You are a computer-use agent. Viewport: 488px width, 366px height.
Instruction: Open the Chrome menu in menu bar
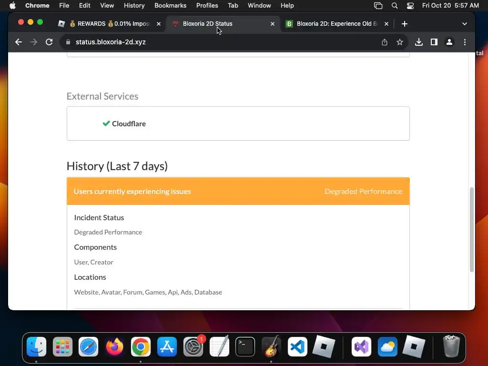pos(37,6)
